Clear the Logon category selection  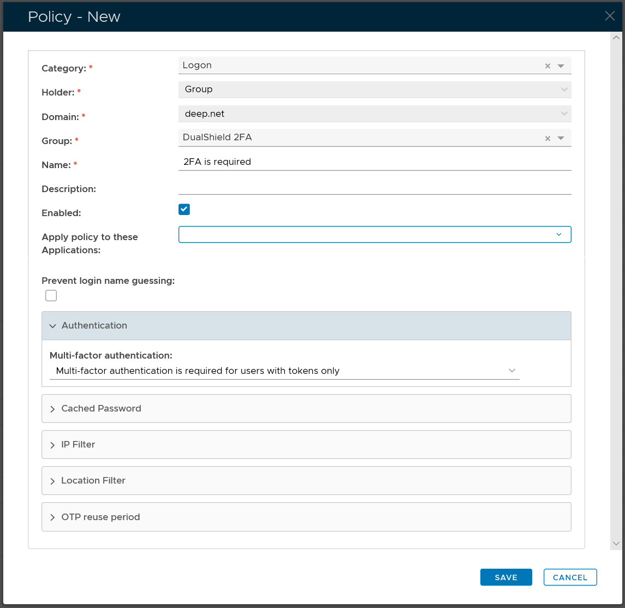(547, 66)
